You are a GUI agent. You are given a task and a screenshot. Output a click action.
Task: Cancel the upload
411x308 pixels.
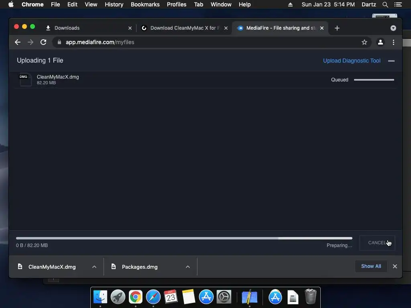coord(377,243)
